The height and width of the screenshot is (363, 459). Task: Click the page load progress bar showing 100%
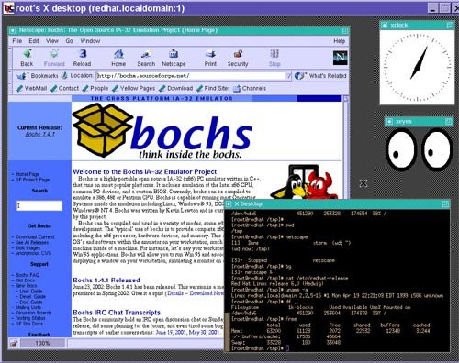42,344
